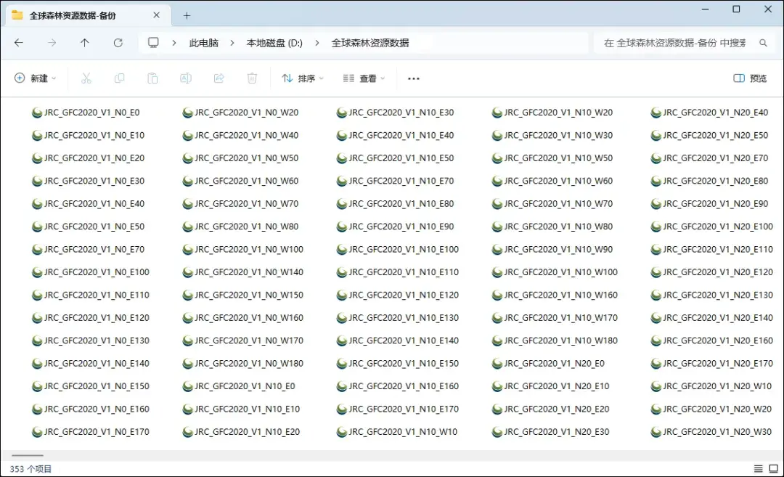Click the Paste icon on the toolbar

point(152,78)
